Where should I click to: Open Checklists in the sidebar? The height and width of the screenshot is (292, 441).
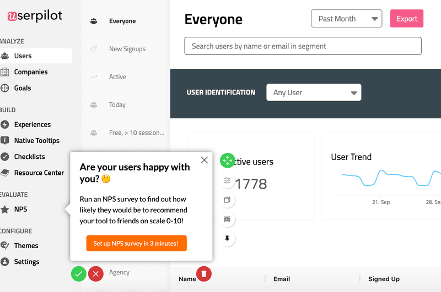pos(29,157)
